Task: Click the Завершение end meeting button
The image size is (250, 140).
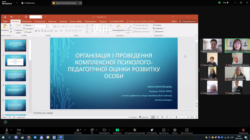Action: 243,130
